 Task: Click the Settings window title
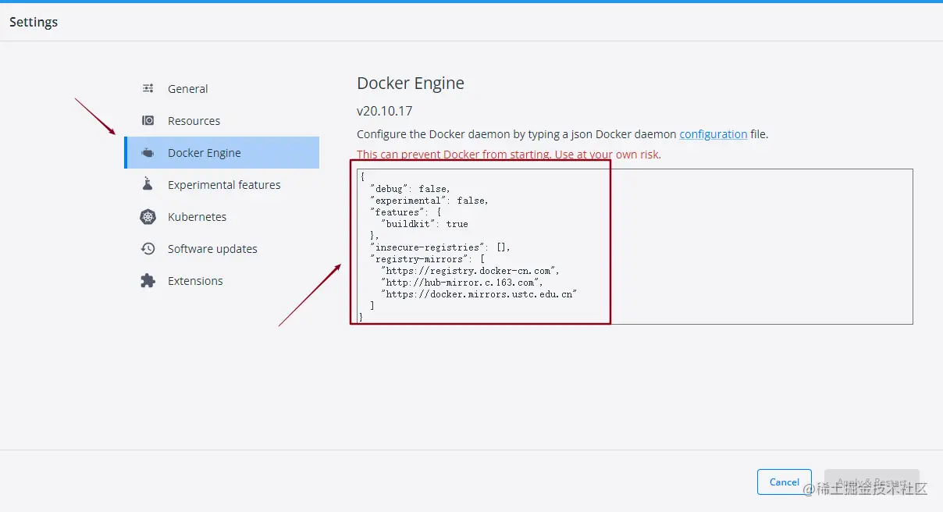34,22
